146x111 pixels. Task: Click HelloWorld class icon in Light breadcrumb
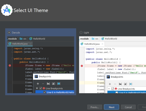click(103, 39)
